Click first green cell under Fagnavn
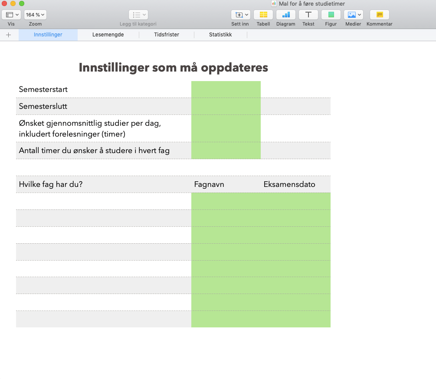Viewport: 436px width, 379px height. 226,201
